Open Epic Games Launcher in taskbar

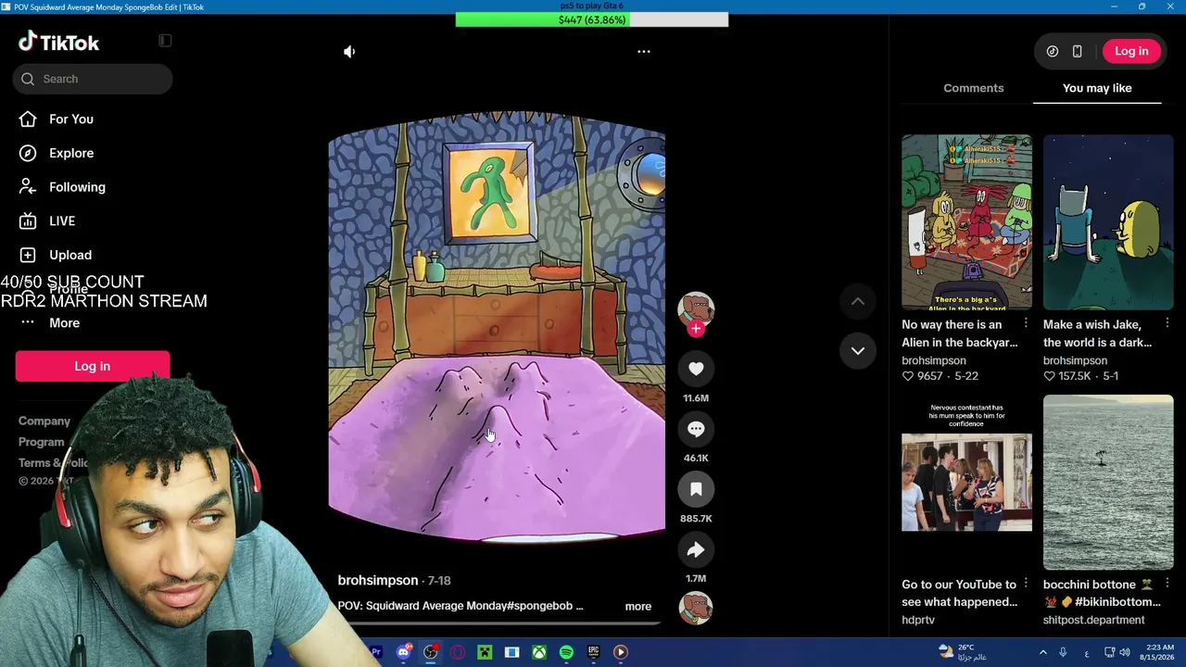coord(593,652)
